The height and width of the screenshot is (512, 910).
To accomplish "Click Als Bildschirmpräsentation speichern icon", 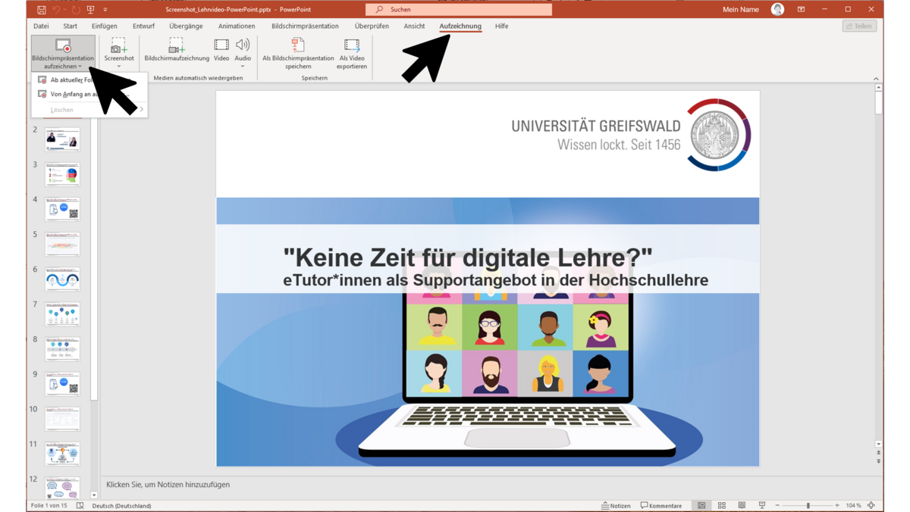I will pos(298,46).
